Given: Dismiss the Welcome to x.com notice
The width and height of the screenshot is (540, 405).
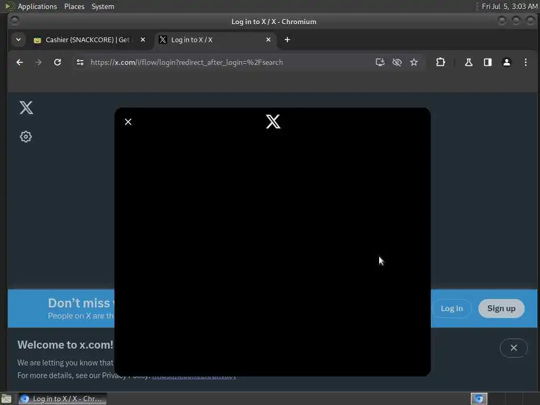Looking at the screenshot, I should pyautogui.click(x=514, y=348).
